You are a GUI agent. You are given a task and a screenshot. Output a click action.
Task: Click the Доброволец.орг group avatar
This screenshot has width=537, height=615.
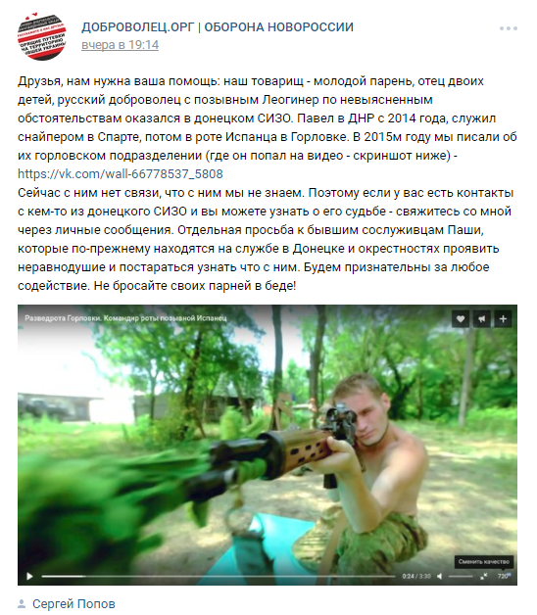click(x=41, y=36)
